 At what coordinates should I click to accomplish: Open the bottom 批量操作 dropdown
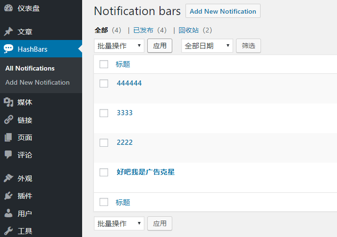[x=119, y=223]
